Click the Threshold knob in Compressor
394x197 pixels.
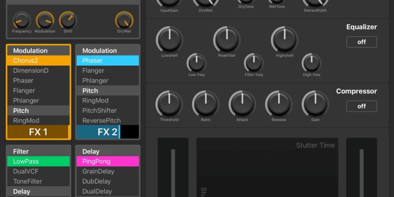tap(169, 104)
